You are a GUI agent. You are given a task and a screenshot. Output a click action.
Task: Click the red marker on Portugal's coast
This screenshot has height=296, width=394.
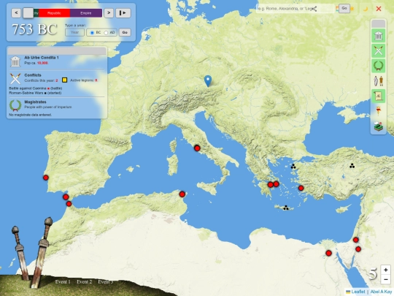(46, 178)
